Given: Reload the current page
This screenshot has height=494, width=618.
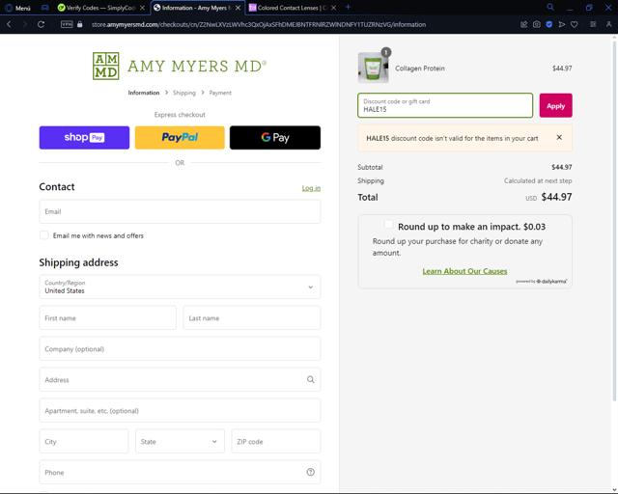Looking at the screenshot, I should point(41,24).
